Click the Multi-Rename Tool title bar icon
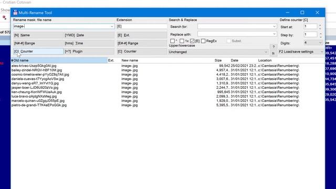Screen dimensions: 336x189 [x=15, y=13]
